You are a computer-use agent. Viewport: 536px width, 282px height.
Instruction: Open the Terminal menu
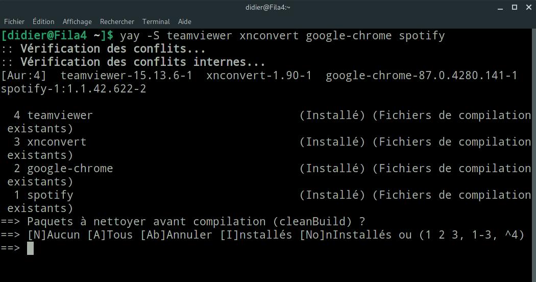point(156,21)
